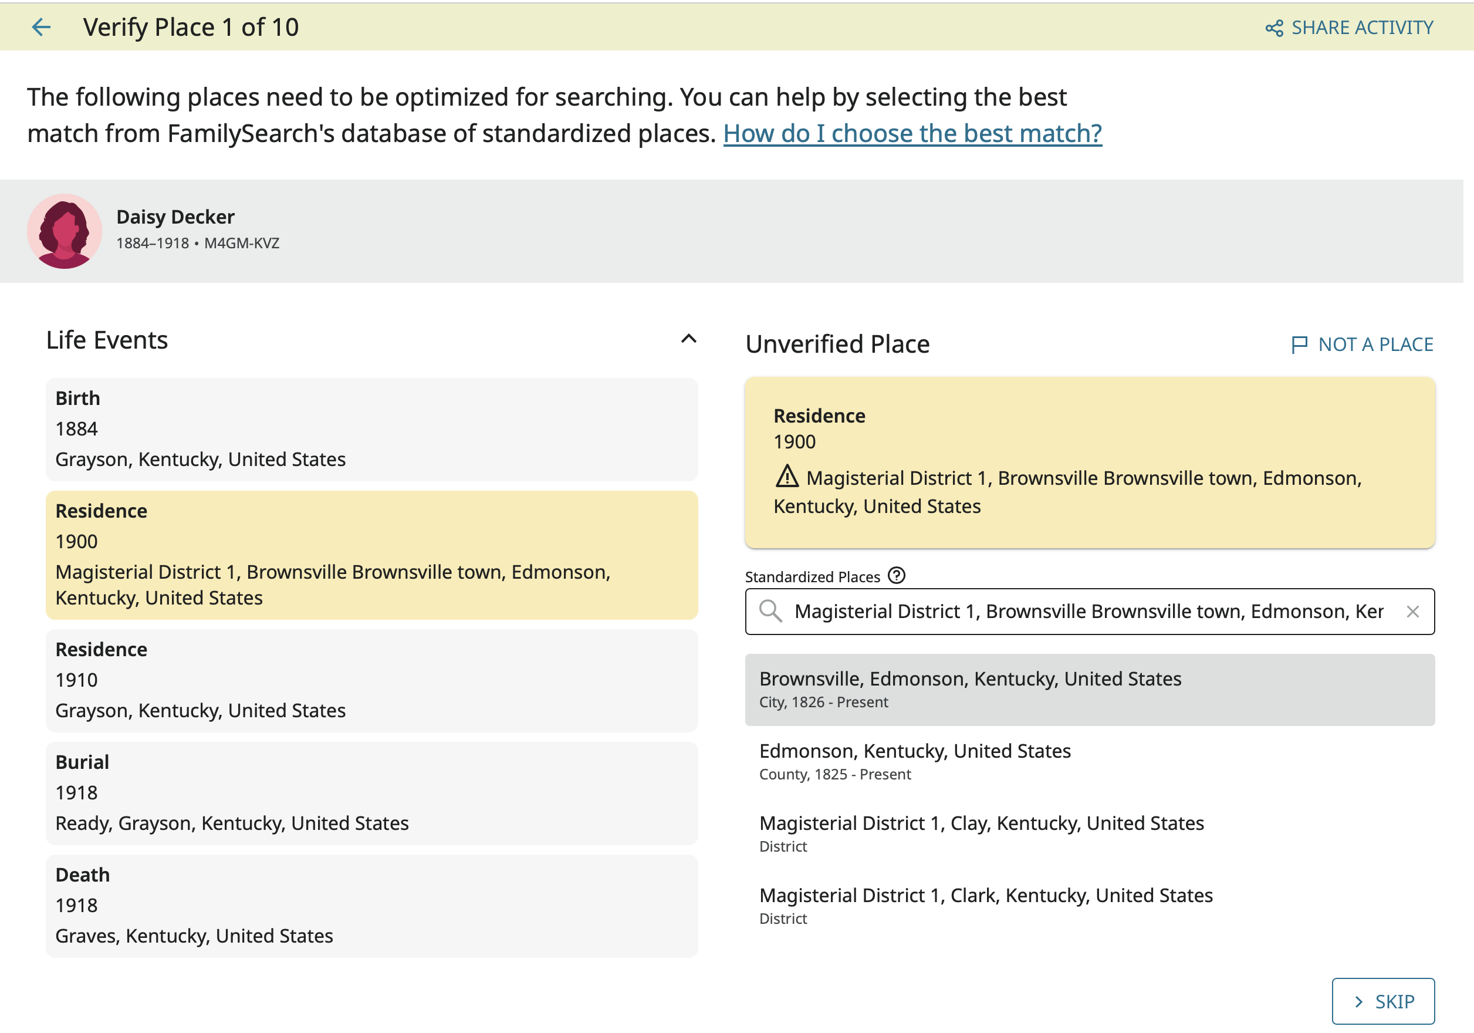
Task: Select the Death 1918 life event
Action: coord(371,906)
